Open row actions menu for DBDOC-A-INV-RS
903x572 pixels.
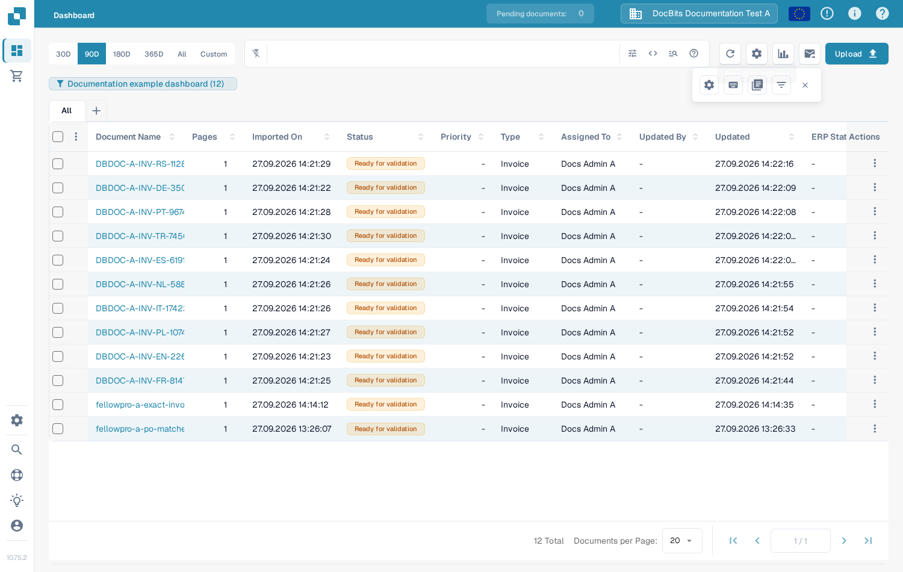click(875, 163)
